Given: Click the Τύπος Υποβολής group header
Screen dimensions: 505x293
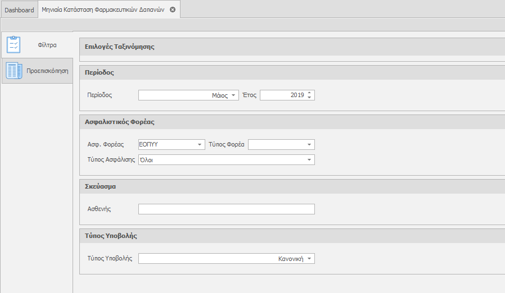Looking at the screenshot, I should (111, 236).
